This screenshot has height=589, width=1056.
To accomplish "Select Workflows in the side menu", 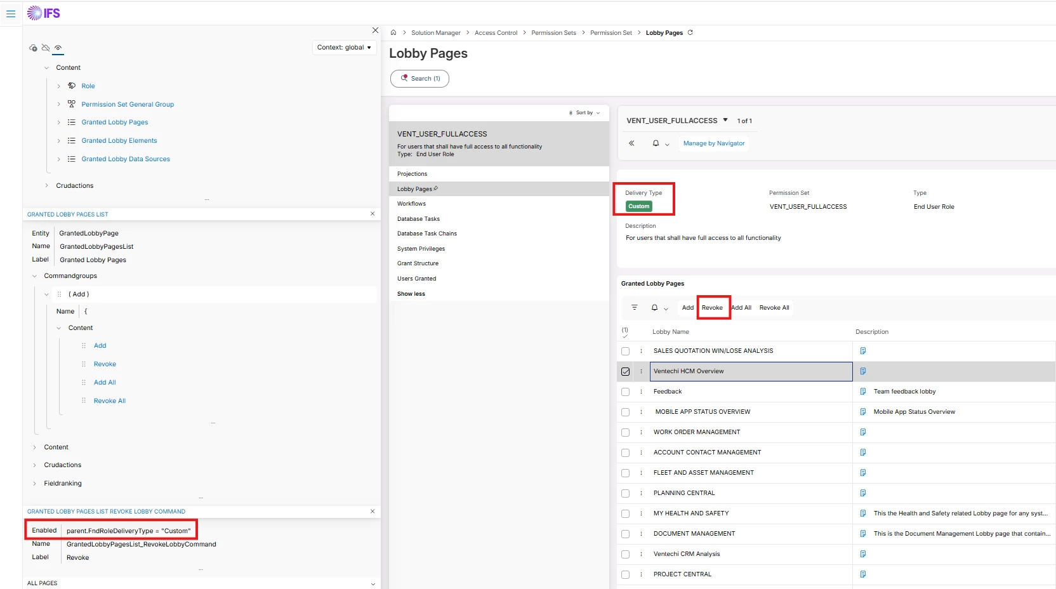I will (x=411, y=204).
